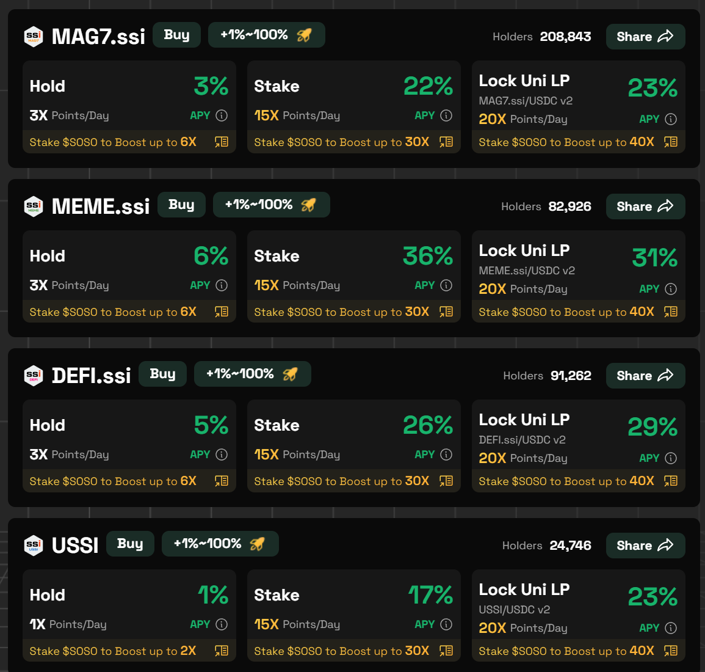The width and height of the screenshot is (705, 672).
Task: Click the +1%~100% rocket badge for USSI
Action: click(220, 544)
